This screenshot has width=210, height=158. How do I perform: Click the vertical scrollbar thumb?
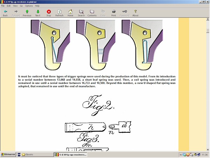point(208,31)
